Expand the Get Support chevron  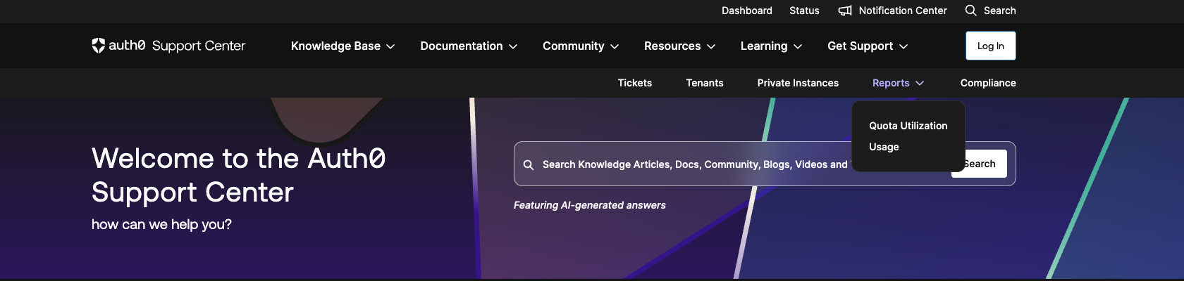click(904, 46)
